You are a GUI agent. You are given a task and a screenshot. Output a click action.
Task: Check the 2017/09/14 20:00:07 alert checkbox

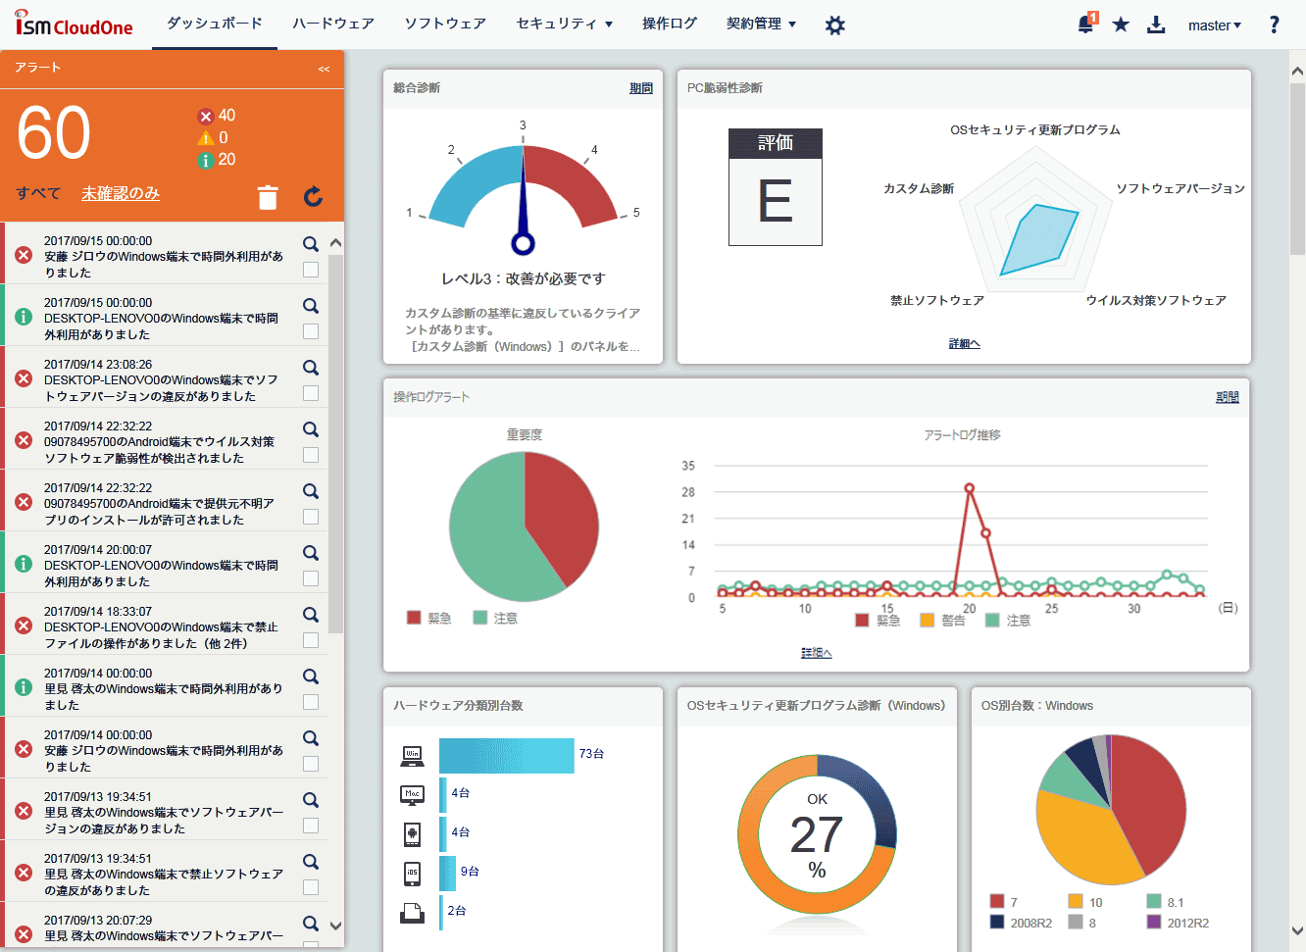click(x=311, y=578)
